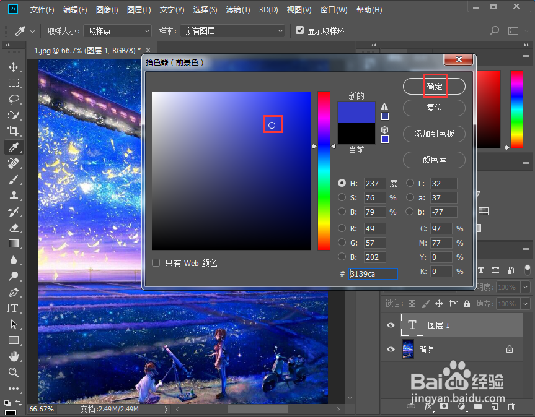Open the layer opacity dropdown arrow

click(525, 287)
